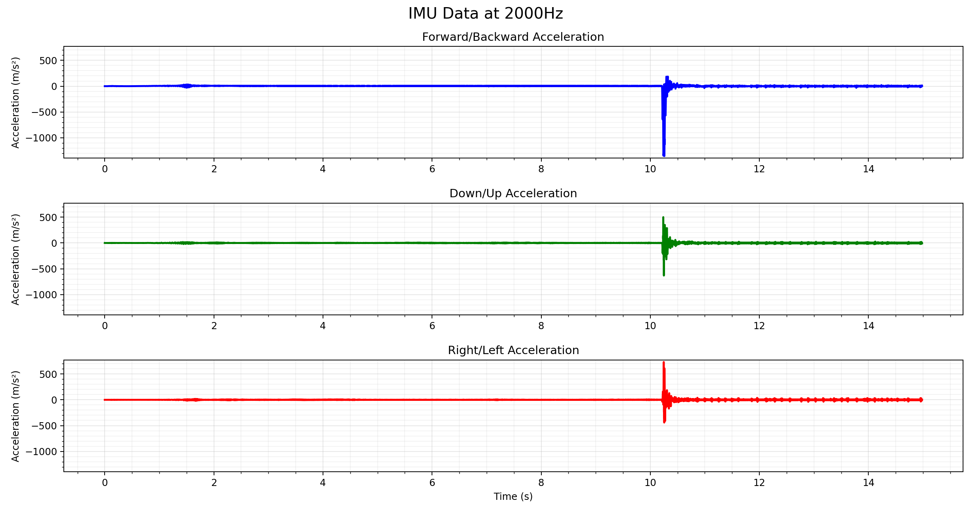The image size is (967, 505).
Task: Click the blue negative spike bottom in top plot
Action: [x=664, y=154]
